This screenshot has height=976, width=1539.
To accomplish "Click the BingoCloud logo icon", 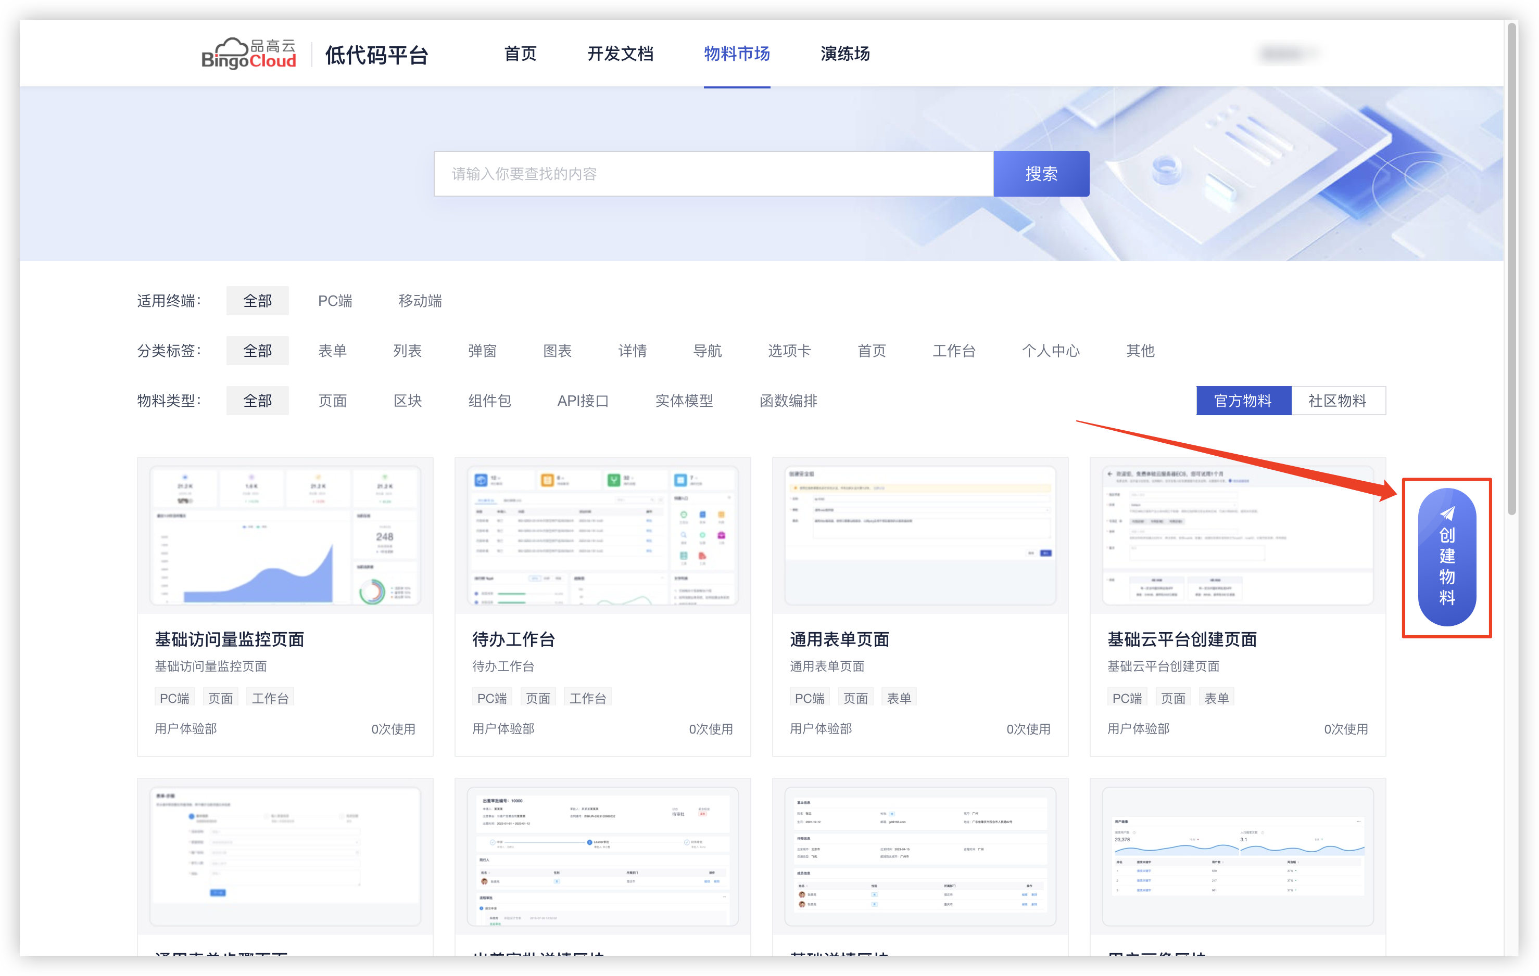I will pyautogui.click(x=248, y=54).
